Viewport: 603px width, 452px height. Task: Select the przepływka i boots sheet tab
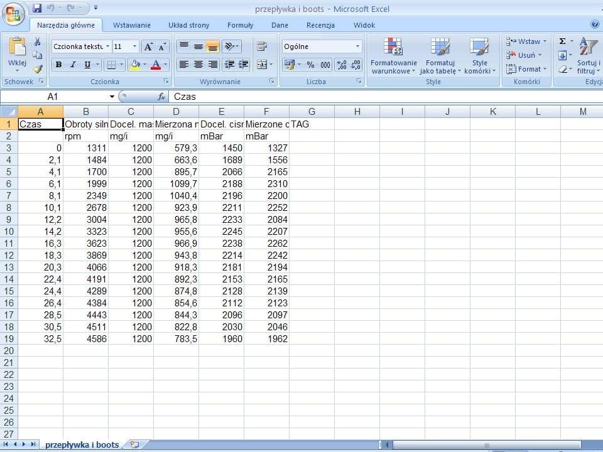[82, 444]
